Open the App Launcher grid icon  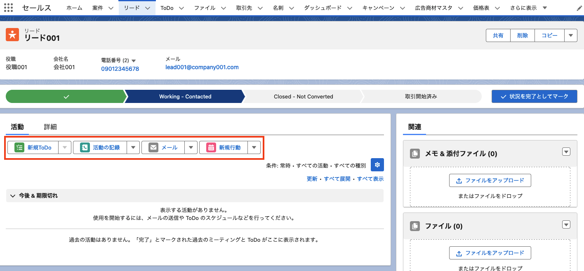click(x=8, y=7)
